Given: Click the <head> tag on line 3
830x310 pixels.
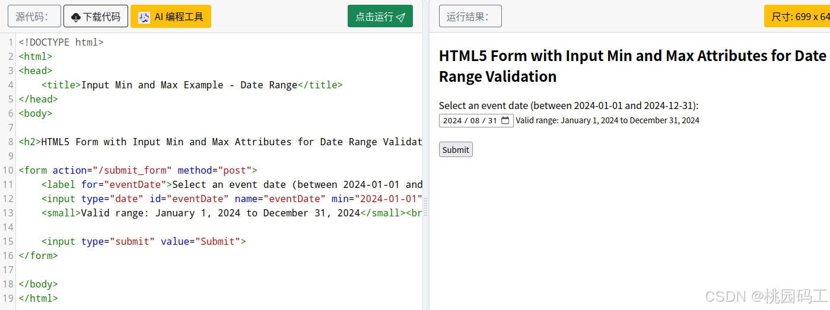Looking at the screenshot, I should (36, 71).
